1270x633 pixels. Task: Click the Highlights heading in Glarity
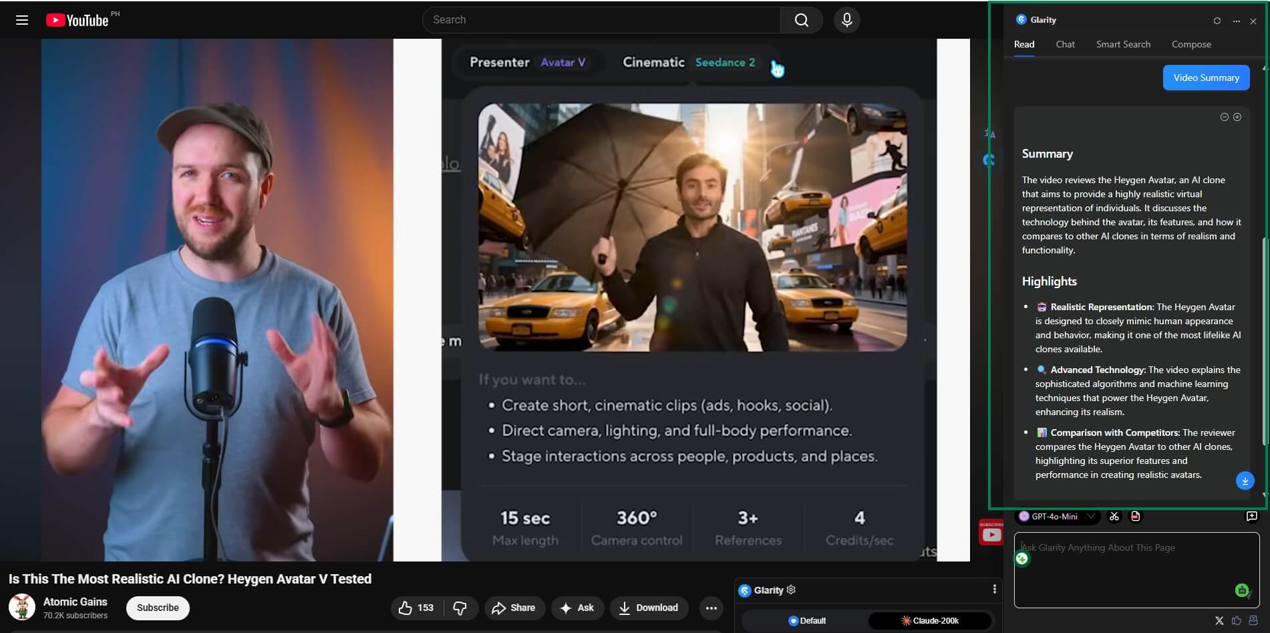pos(1049,281)
